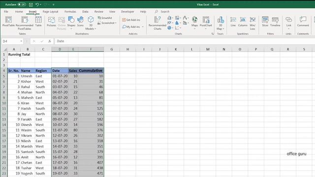
Task: Insert Pictures from the Illustrations group
Action: tap(51, 22)
